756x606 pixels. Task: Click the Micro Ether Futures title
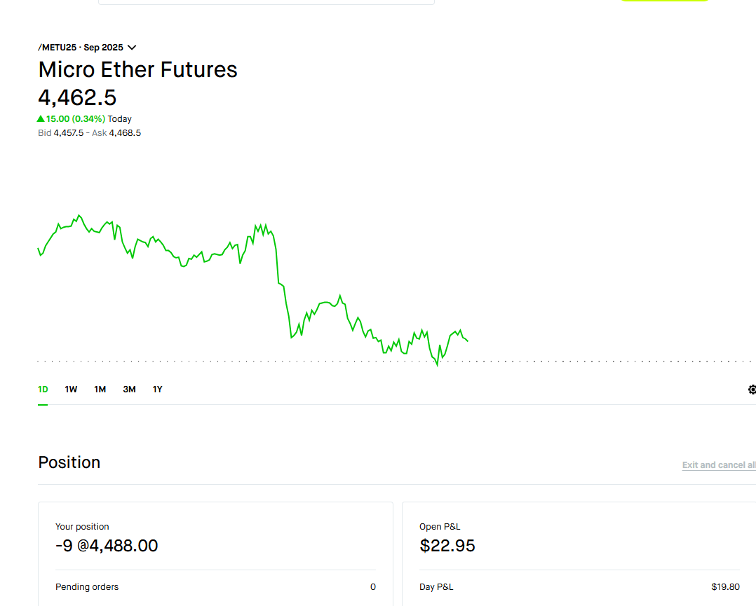(x=138, y=70)
